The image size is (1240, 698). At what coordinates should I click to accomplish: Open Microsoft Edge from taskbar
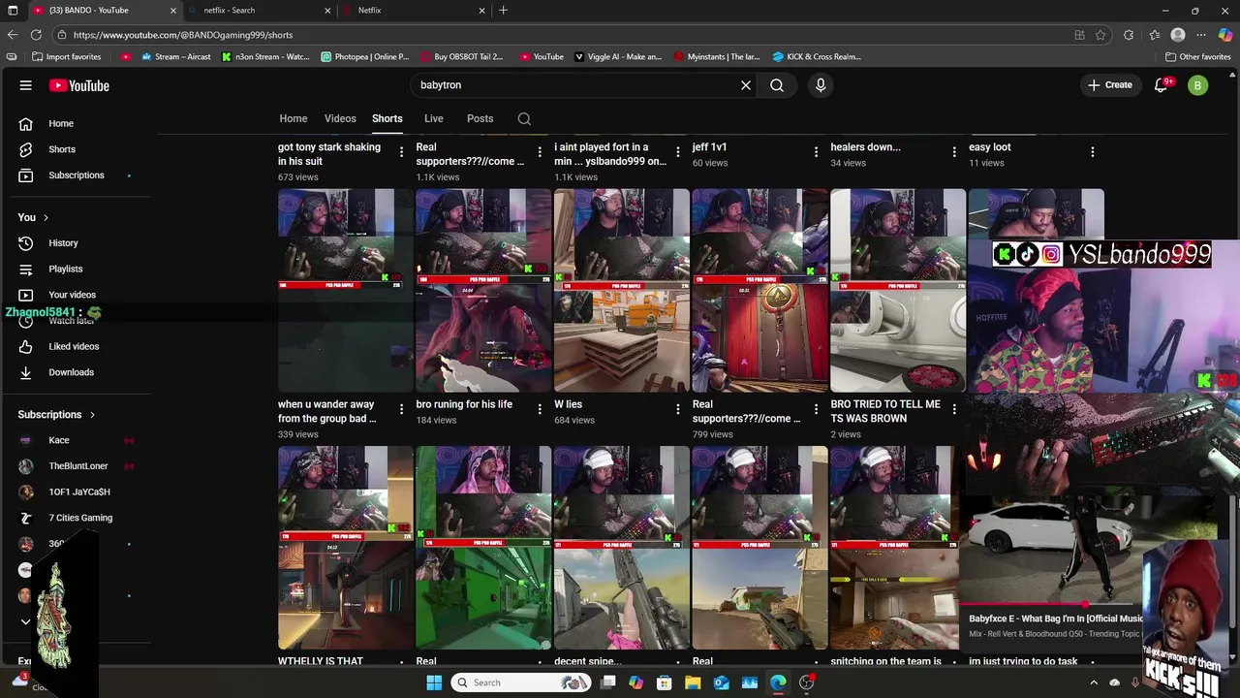pyautogui.click(x=778, y=682)
